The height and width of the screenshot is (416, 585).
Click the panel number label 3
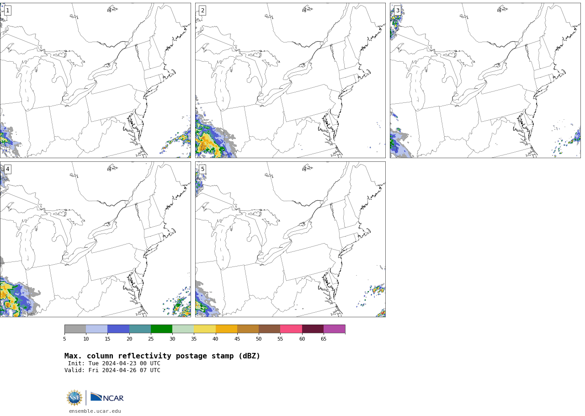[x=397, y=11]
